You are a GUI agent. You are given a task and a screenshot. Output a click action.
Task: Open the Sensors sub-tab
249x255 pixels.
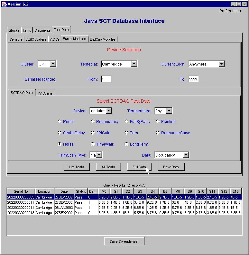coord(16,39)
